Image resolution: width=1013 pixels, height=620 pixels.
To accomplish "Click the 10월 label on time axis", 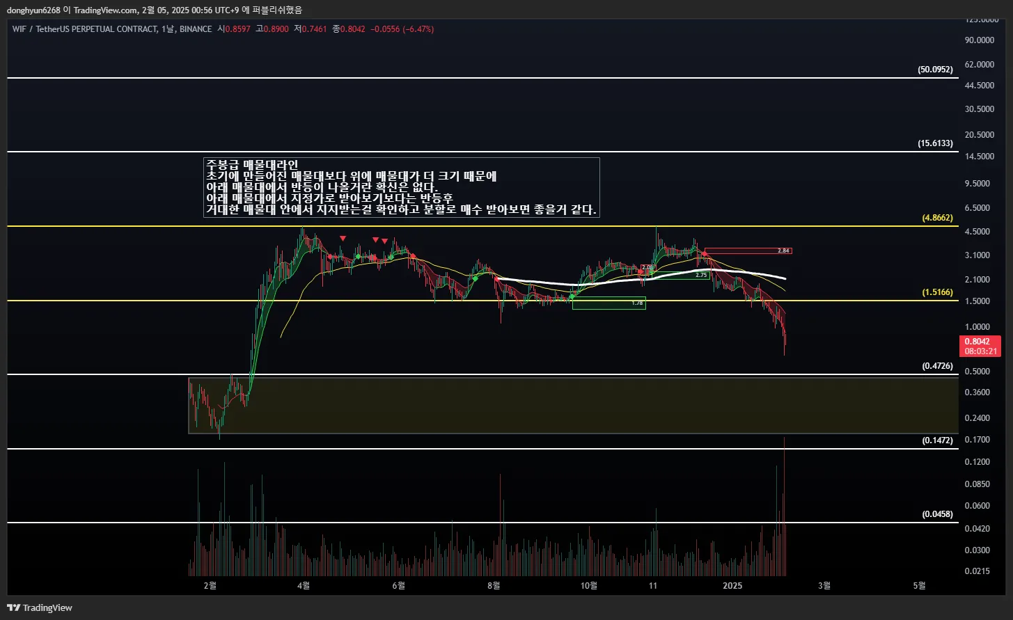I will (x=589, y=585).
